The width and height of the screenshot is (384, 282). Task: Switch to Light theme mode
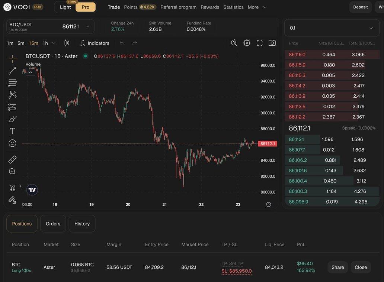click(65, 7)
